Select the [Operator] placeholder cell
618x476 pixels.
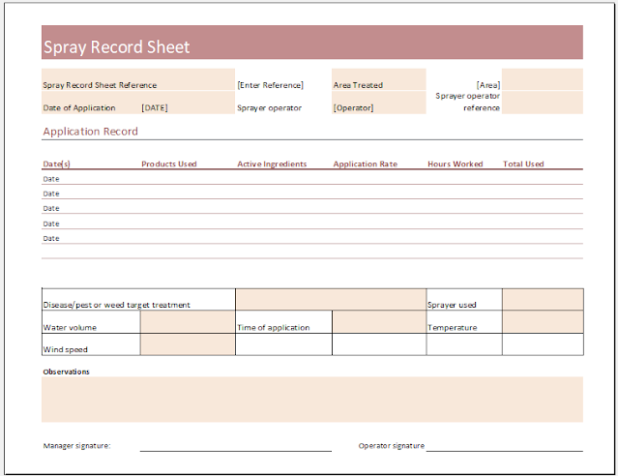(379, 103)
